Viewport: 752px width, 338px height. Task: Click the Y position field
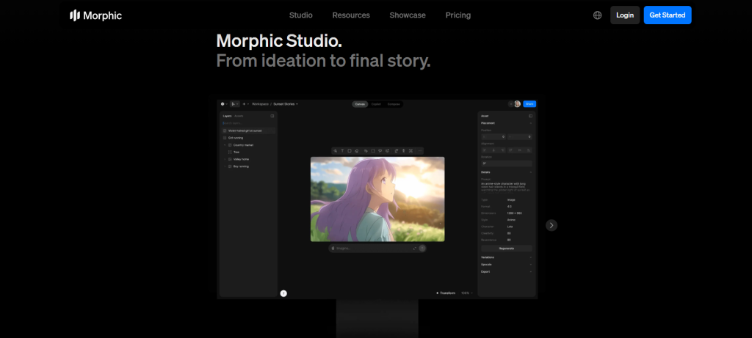coord(519,137)
